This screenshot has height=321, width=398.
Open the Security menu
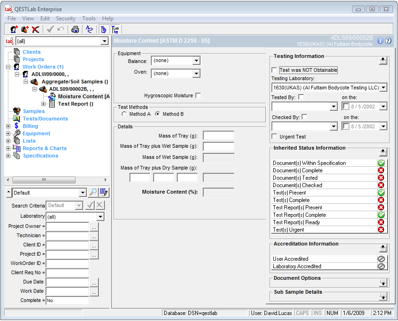pos(65,19)
